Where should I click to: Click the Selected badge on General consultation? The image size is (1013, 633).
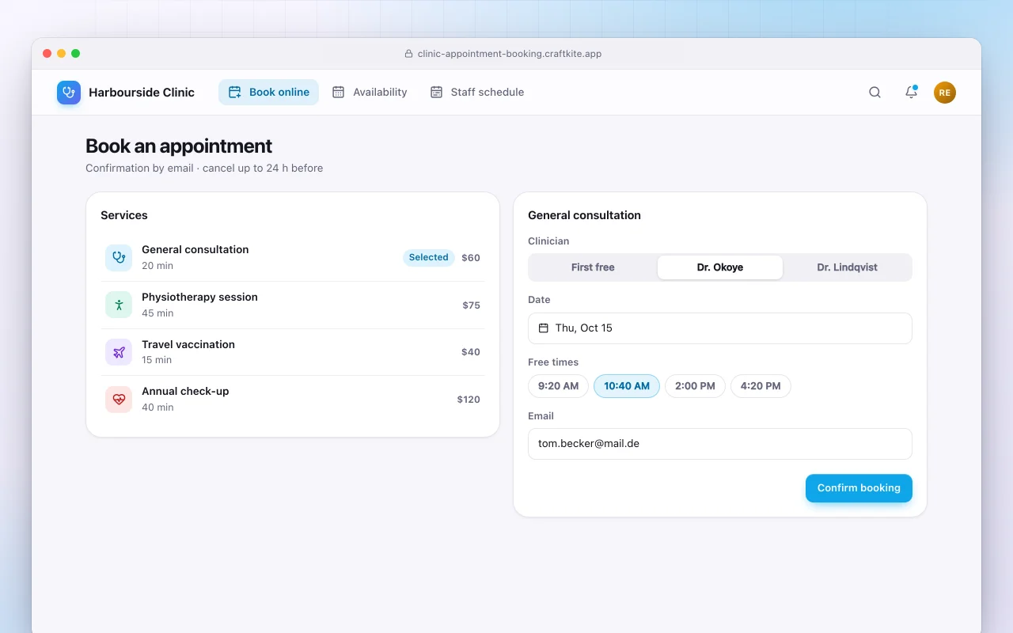click(429, 257)
